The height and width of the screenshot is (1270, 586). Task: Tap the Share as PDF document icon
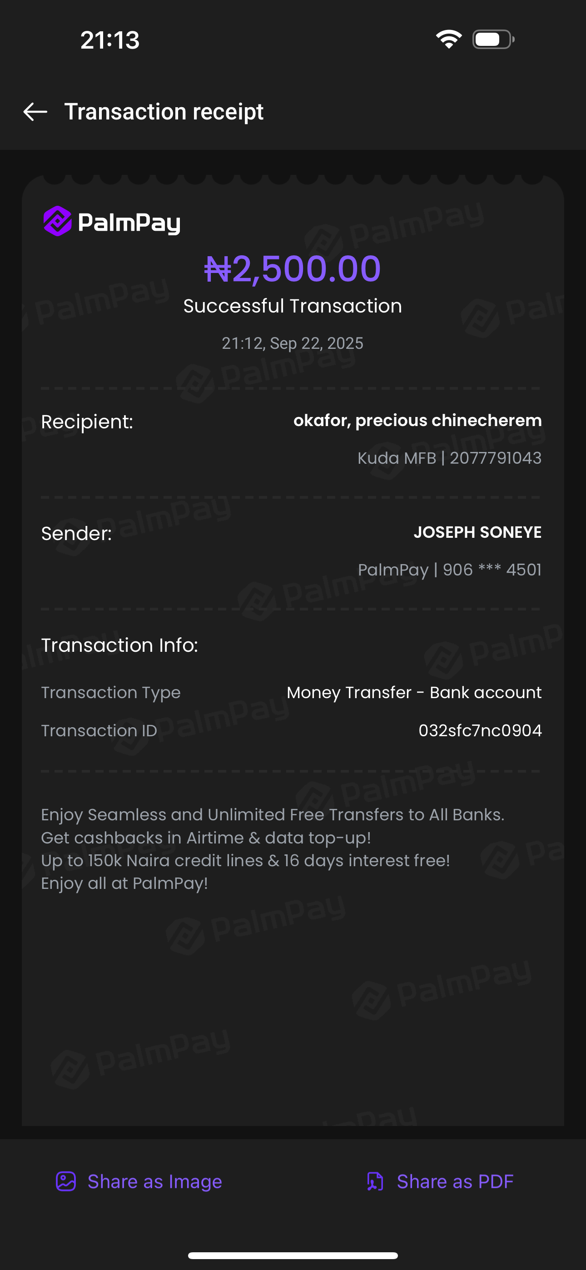(x=375, y=1181)
